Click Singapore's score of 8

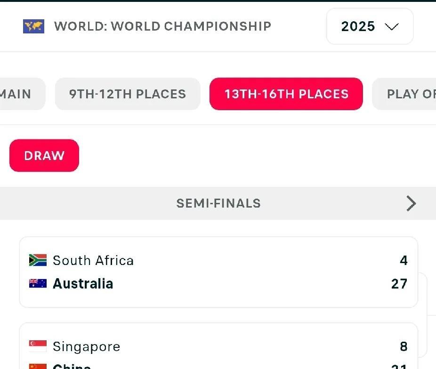(404, 347)
